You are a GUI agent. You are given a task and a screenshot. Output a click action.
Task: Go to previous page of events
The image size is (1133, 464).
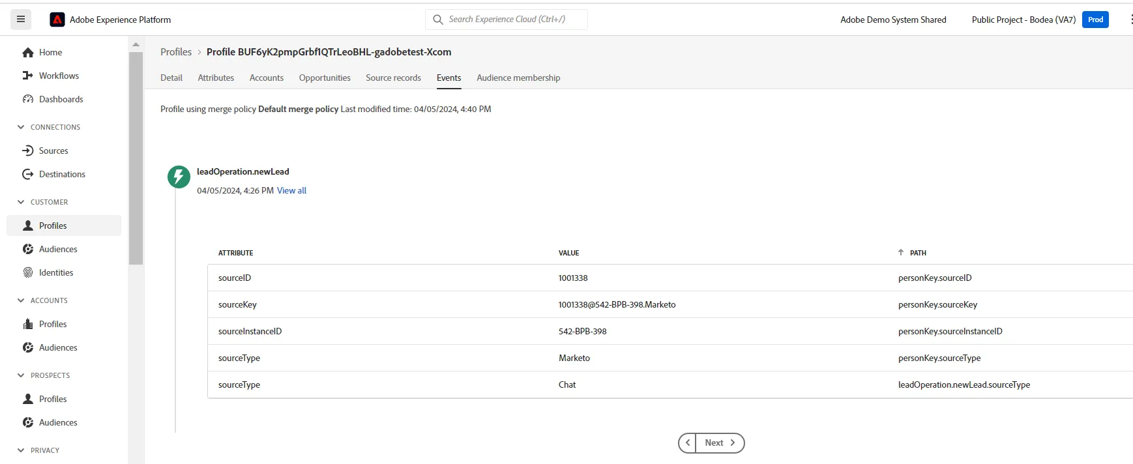pos(687,442)
